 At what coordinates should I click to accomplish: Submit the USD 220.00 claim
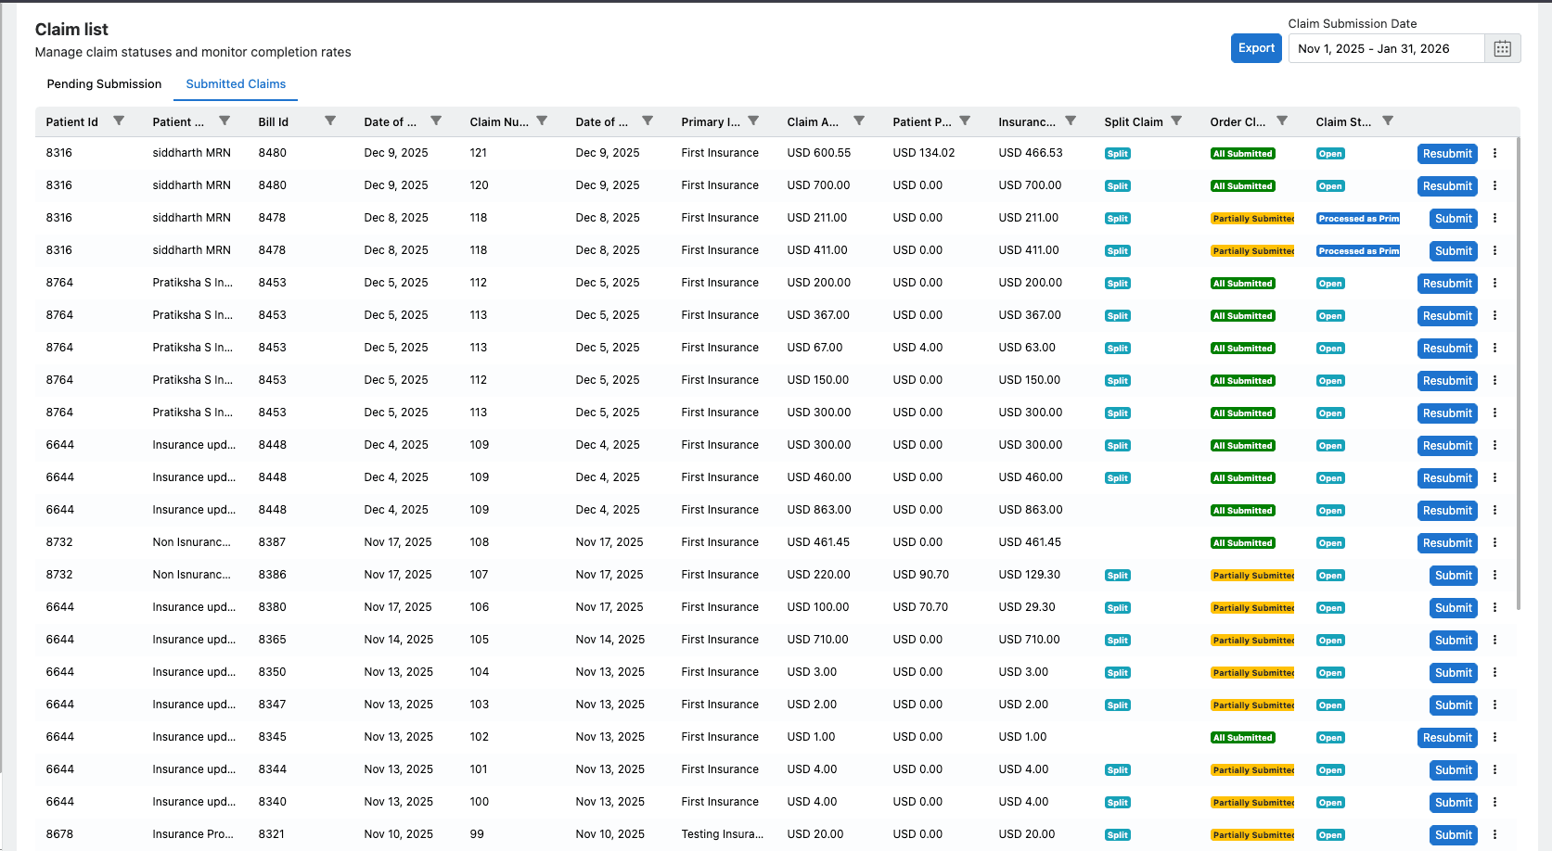pos(1454,576)
